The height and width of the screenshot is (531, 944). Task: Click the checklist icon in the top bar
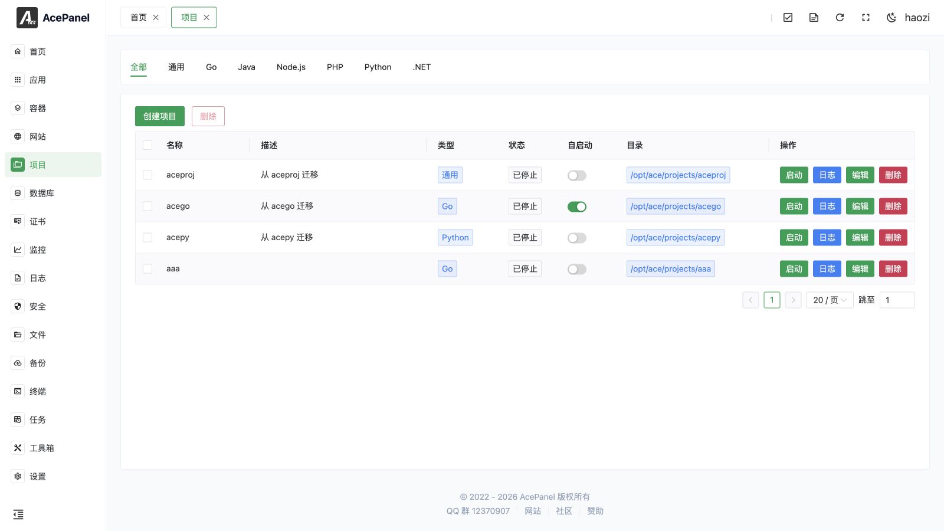(x=788, y=18)
